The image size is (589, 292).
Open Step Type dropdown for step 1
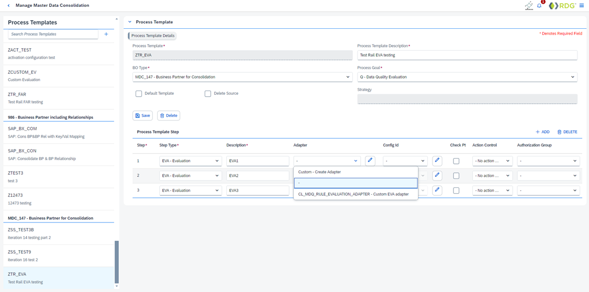pos(191,161)
